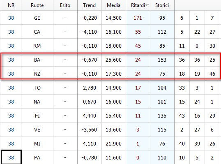The image size is (221, 164).
Task: Click the Ritardi value 55
Action: [x=138, y=32]
